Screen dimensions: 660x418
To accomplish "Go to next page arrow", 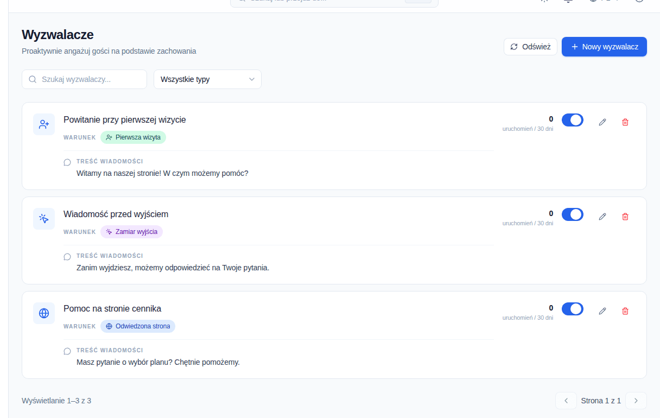I will tap(636, 401).
